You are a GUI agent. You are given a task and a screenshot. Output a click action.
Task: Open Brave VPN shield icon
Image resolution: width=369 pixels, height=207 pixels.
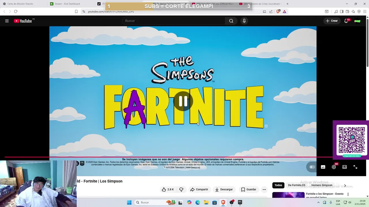click(359, 11)
